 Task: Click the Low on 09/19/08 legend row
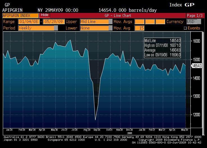[162, 55]
